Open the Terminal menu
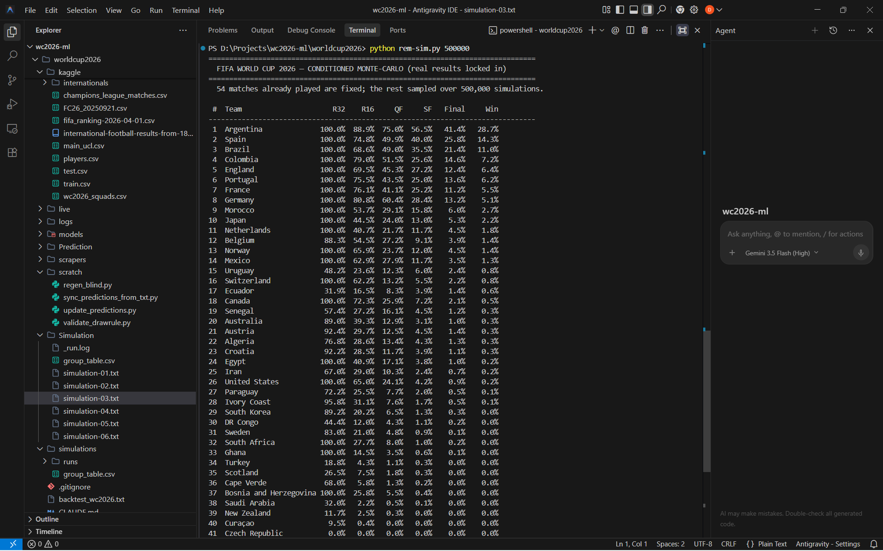The width and height of the screenshot is (883, 551). click(185, 10)
